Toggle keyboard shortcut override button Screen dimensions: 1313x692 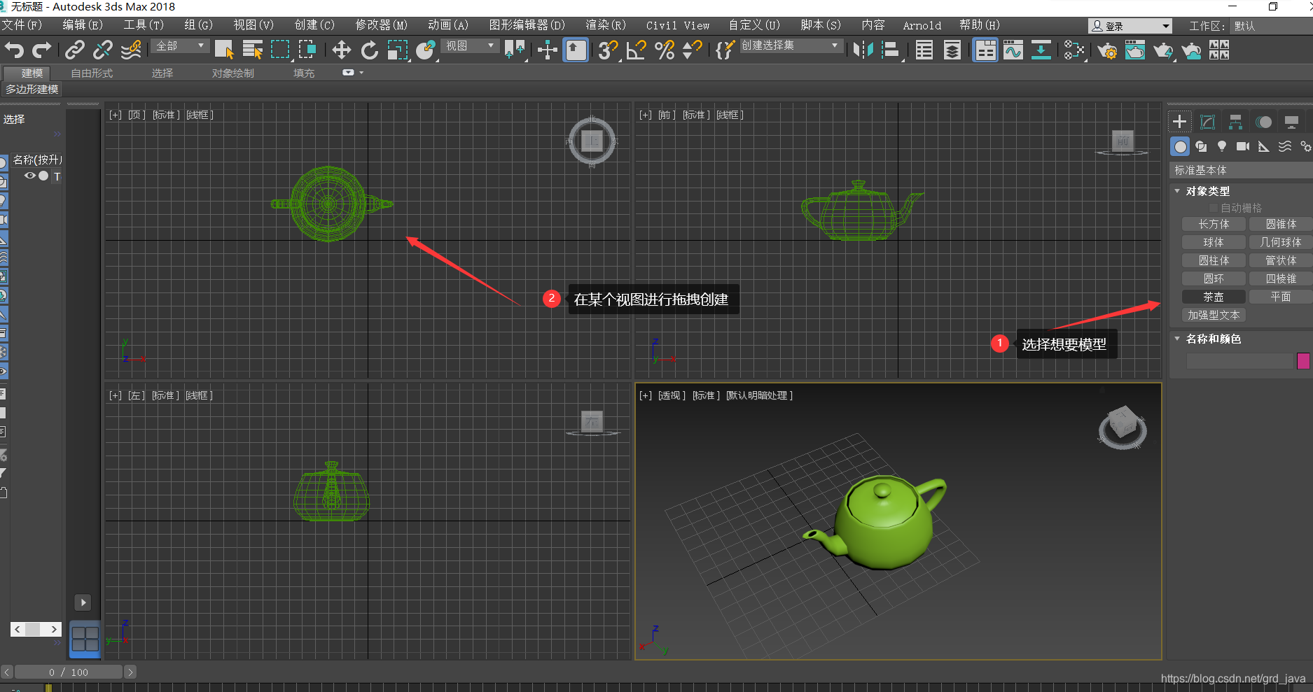[576, 50]
